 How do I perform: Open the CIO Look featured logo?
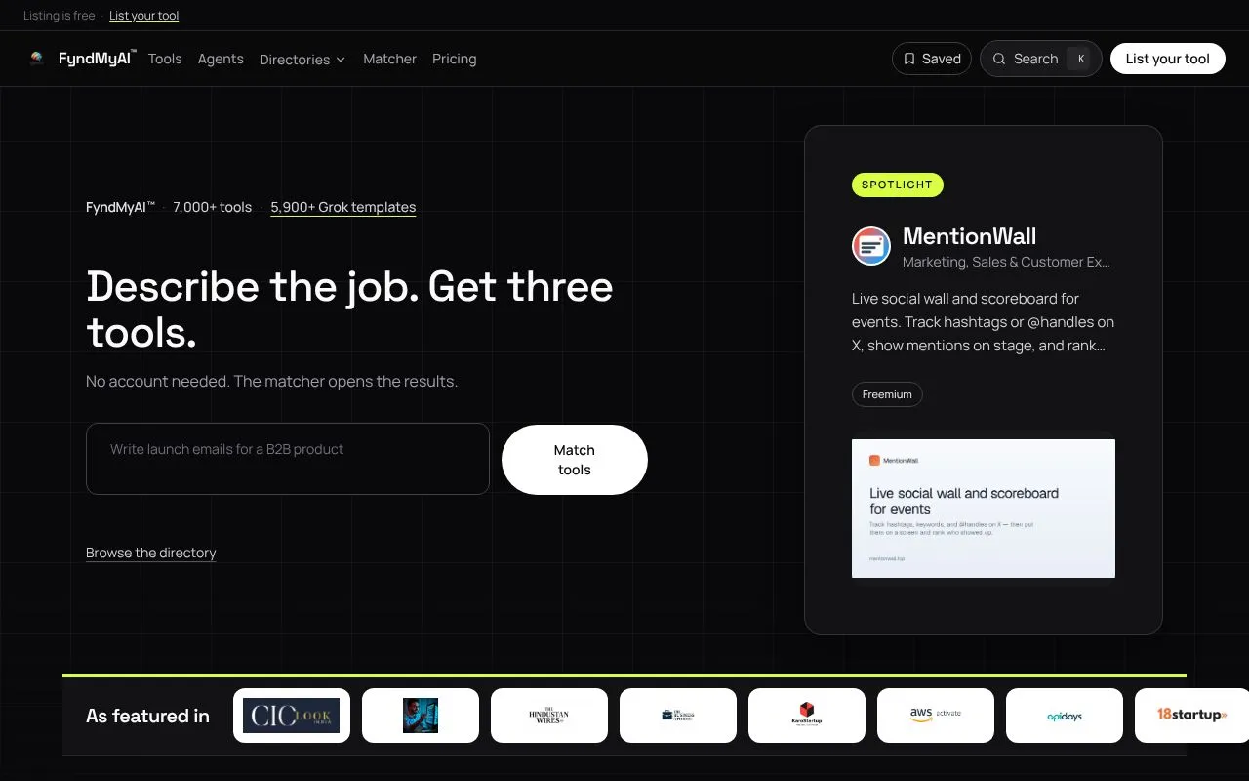292,716
